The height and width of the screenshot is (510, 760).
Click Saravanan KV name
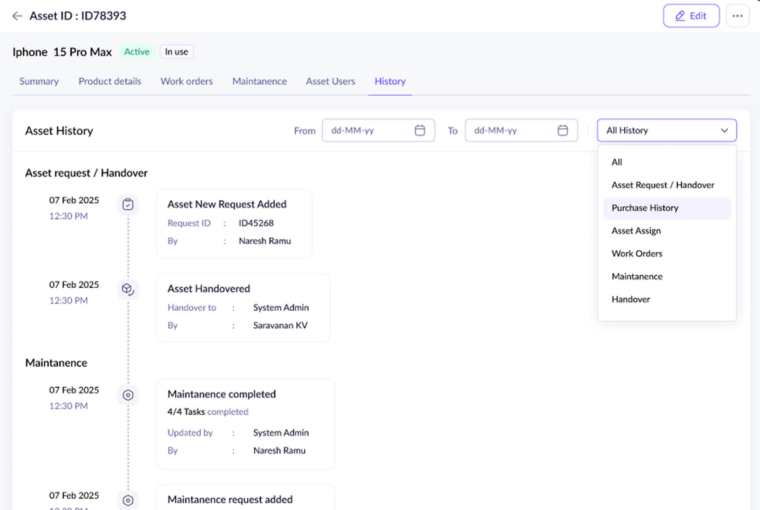pyautogui.click(x=280, y=326)
